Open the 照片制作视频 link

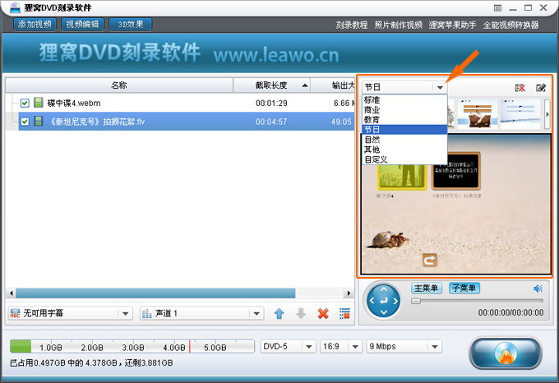(398, 25)
